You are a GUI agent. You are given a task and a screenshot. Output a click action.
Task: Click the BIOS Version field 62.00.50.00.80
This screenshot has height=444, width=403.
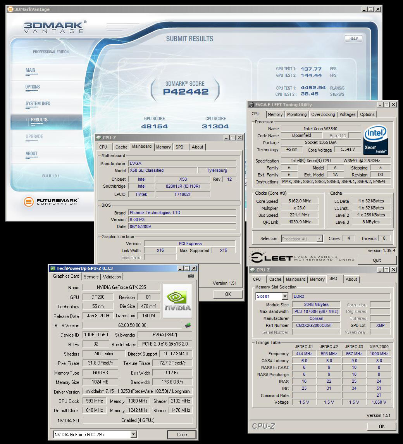tap(132, 325)
